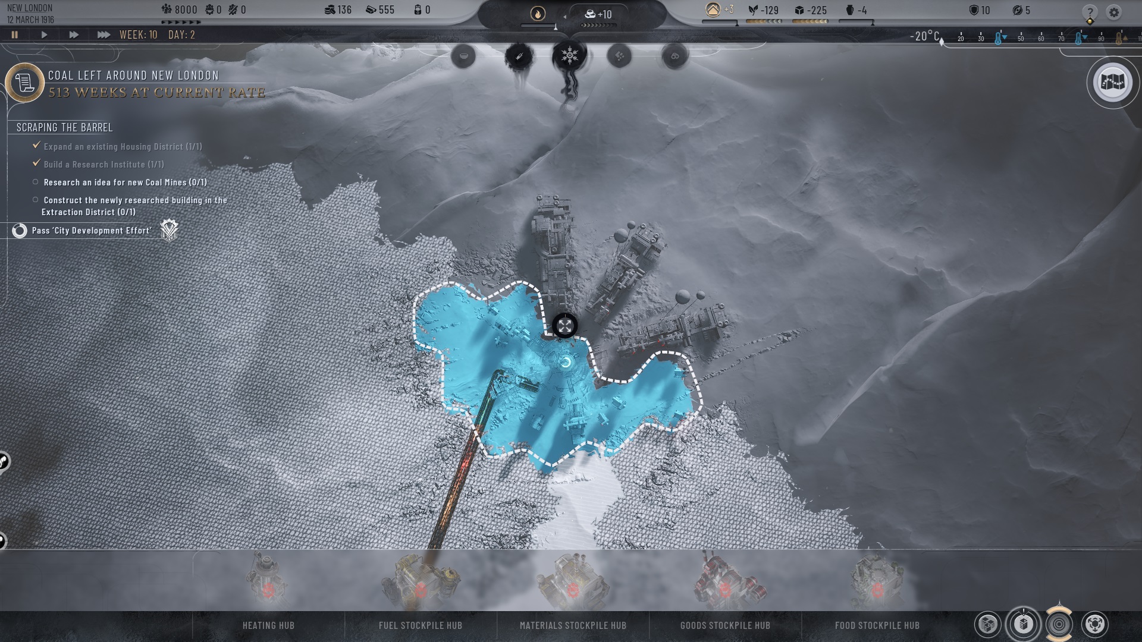Select the Food Stockpile Hub tab
This screenshot has height=642, width=1142.
877,625
